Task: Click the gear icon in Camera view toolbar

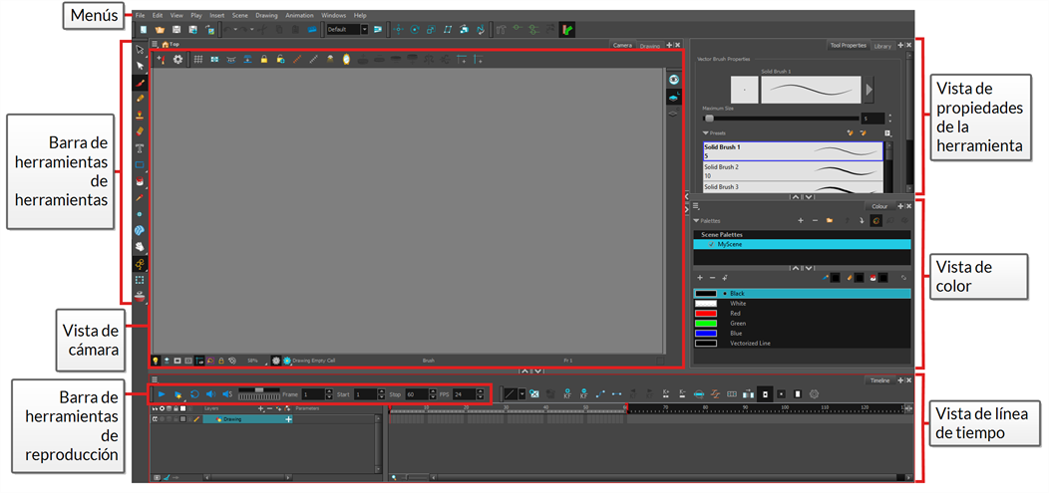Action: pos(177,60)
